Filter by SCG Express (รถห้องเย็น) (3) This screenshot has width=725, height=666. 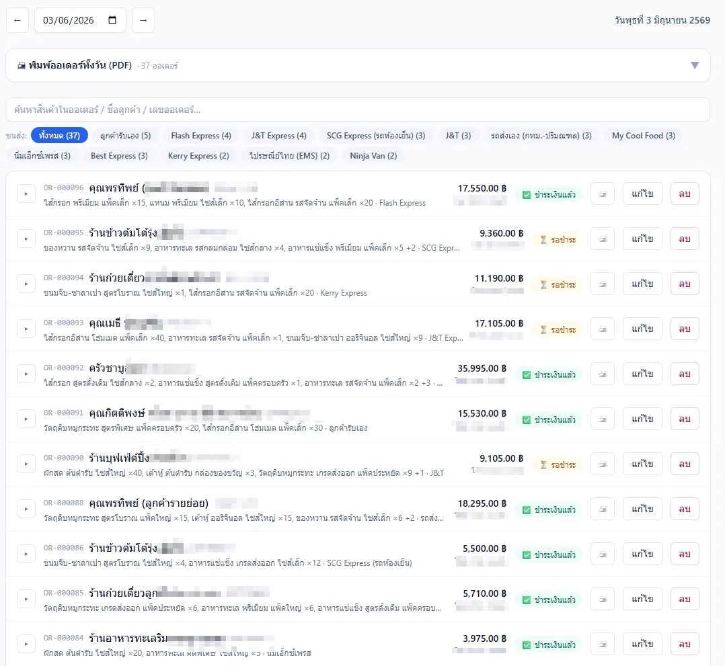(376, 136)
